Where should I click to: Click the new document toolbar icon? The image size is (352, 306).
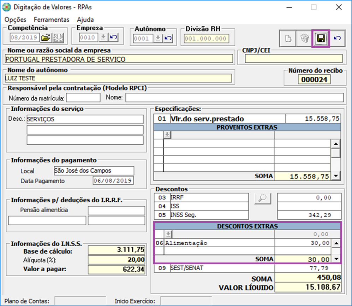click(x=288, y=39)
